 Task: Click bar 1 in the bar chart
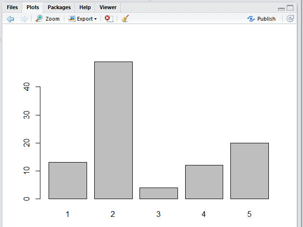point(68,180)
